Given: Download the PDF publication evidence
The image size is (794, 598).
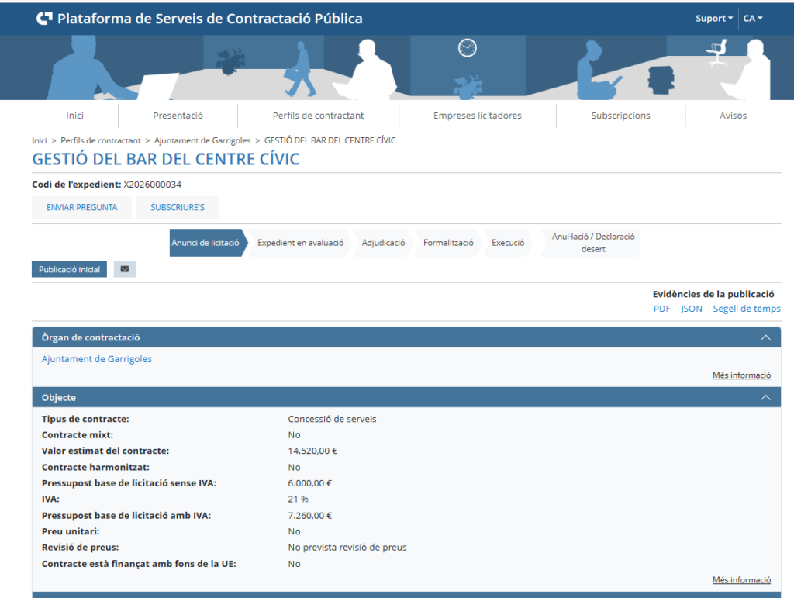Looking at the screenshot, I should tap(661, 309).
